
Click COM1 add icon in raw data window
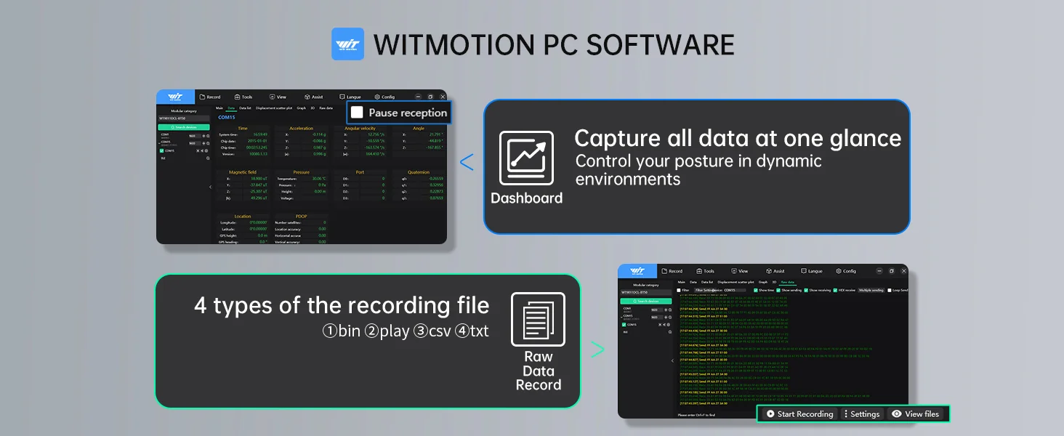coord(666,310)
